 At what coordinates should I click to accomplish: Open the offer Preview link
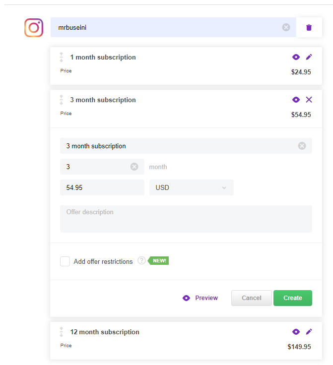(x=200, y=298)
